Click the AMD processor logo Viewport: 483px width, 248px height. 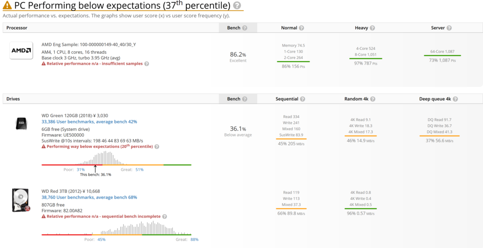tap(21, 50)
